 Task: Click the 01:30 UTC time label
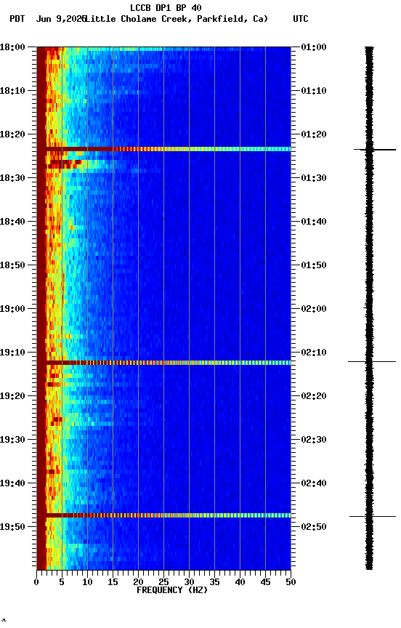click(314, 178)
